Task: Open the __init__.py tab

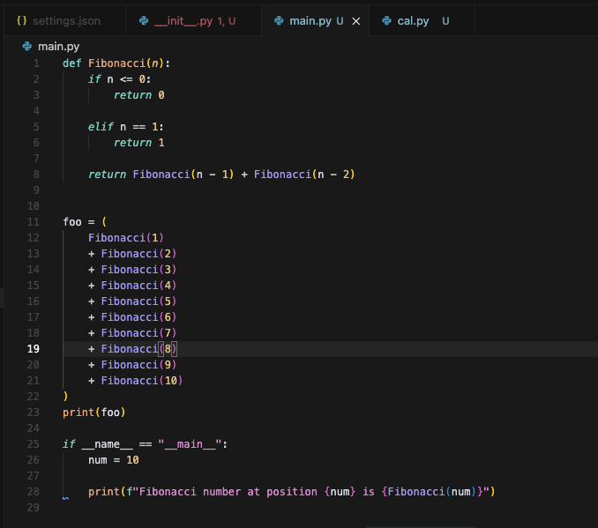Action: (x=183, y=20)
